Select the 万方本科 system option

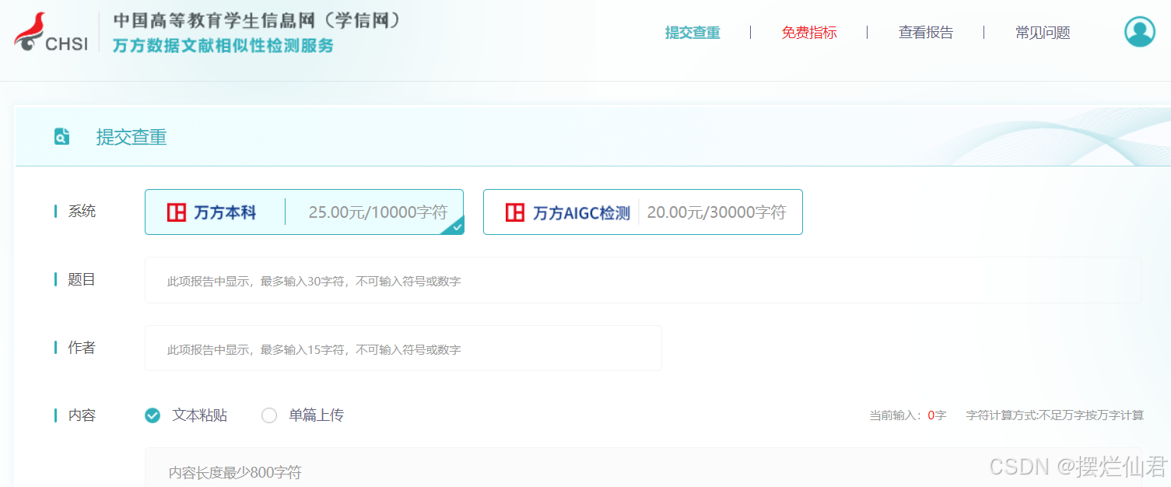pyautogui.click(x=304, y=212)
